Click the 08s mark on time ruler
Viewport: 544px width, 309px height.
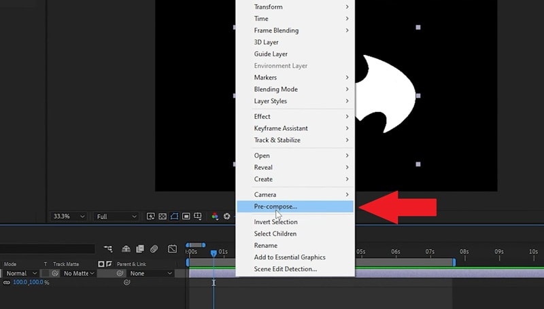(464, 252)
